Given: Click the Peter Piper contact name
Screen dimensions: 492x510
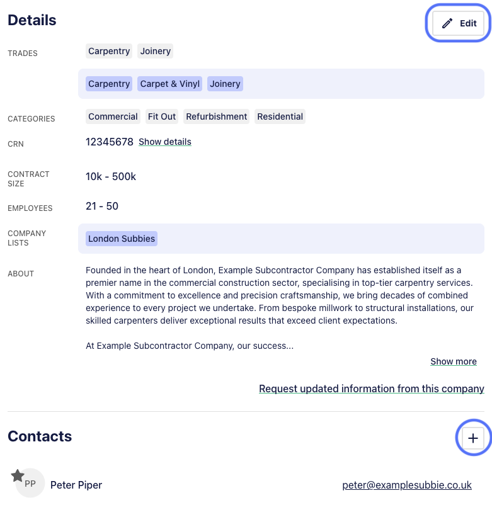Looking at the screenshot, I should click(x=76, y=485).
